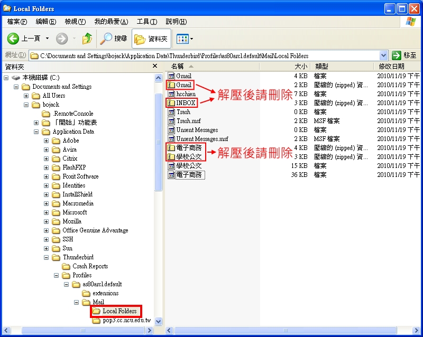Toggle the Folders pane button
This screenshot has height=337, width=423.
pyautogui.click(x=151, y=39)
